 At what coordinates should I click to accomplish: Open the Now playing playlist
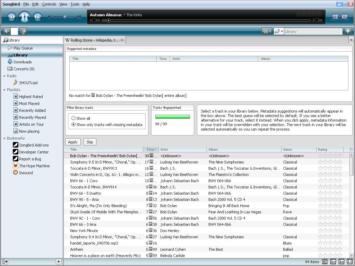[x=29, y=131]
